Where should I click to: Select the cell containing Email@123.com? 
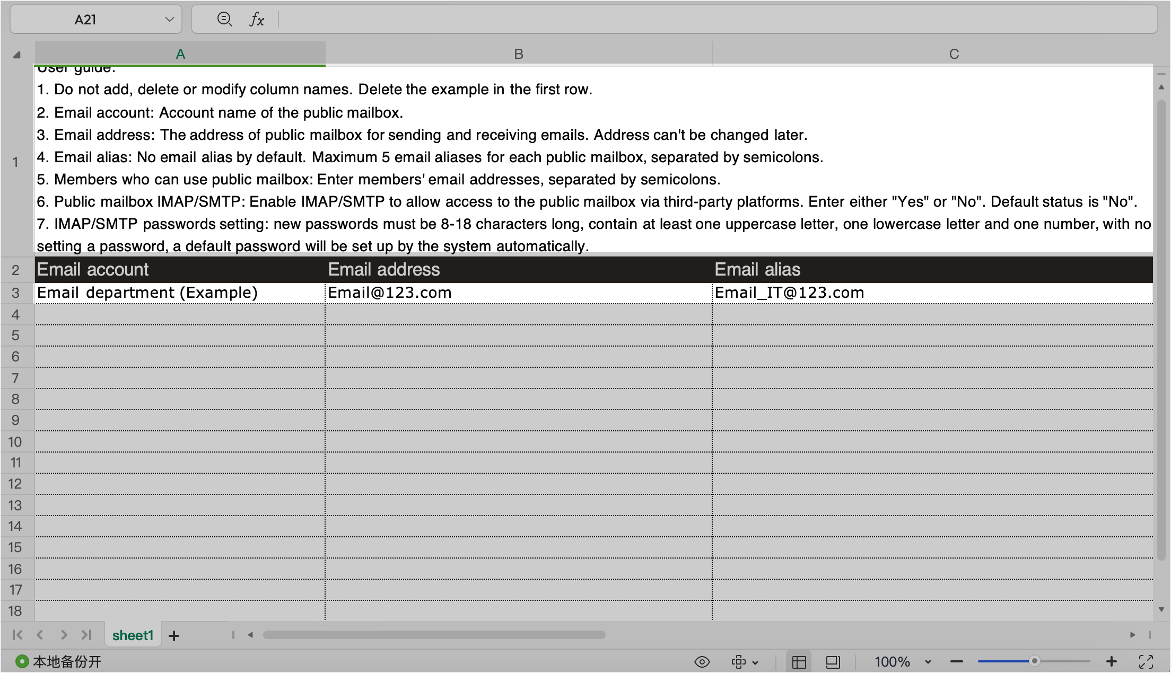point(518,292)
